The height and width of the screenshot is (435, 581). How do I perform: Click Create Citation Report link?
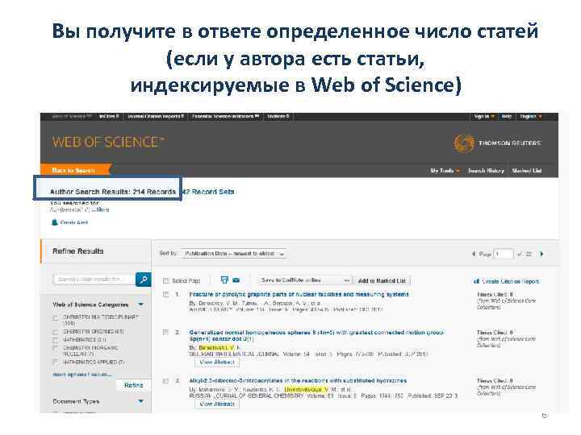click(510, 281)
